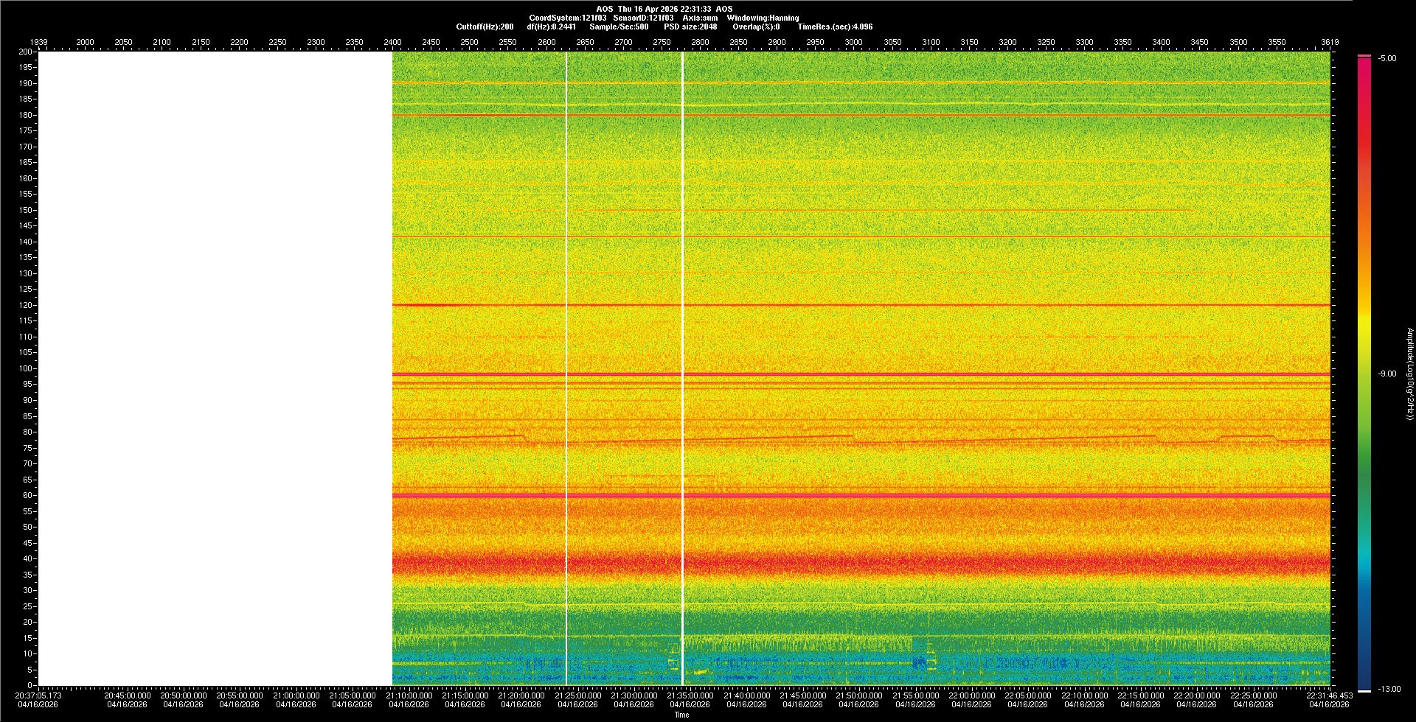Select the PSD size:2048 header text
Viewport: 1416px width, 722px height.
(x=690, y=27)
